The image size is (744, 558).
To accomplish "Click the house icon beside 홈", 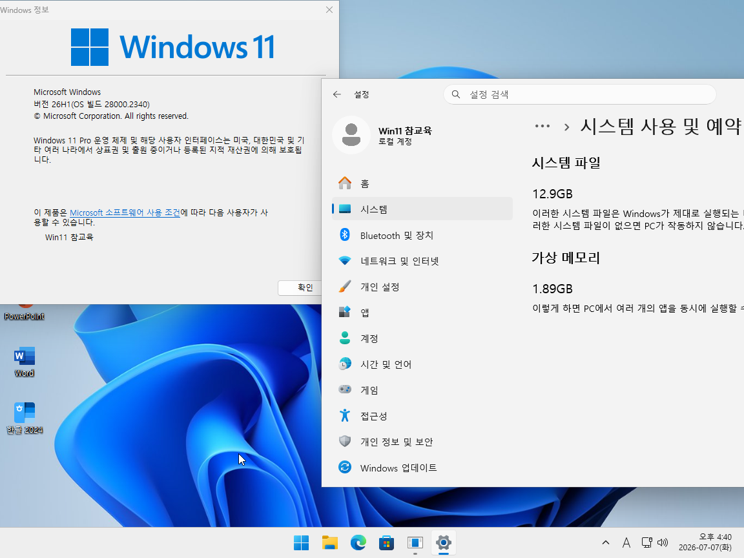I will pos(345,183).
